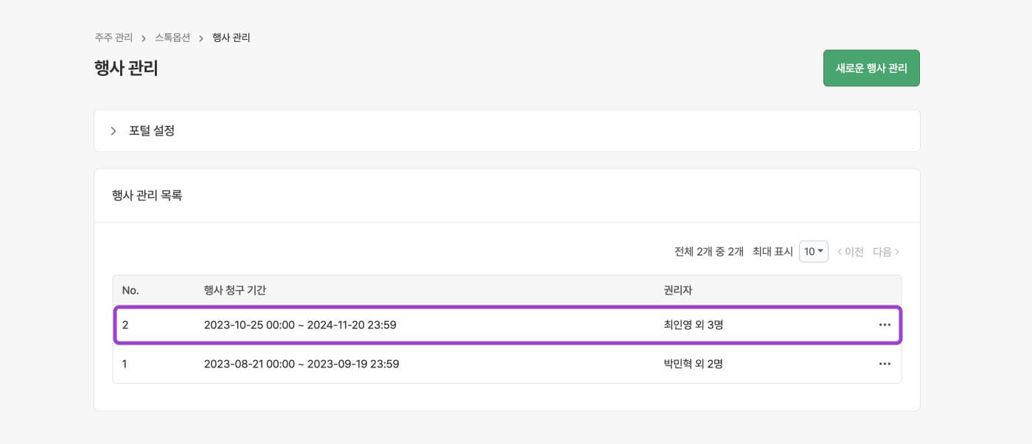Viewport: 1032px width, 444px height.
Task: Click the No. column header
Action: click(x=130, y=290)
